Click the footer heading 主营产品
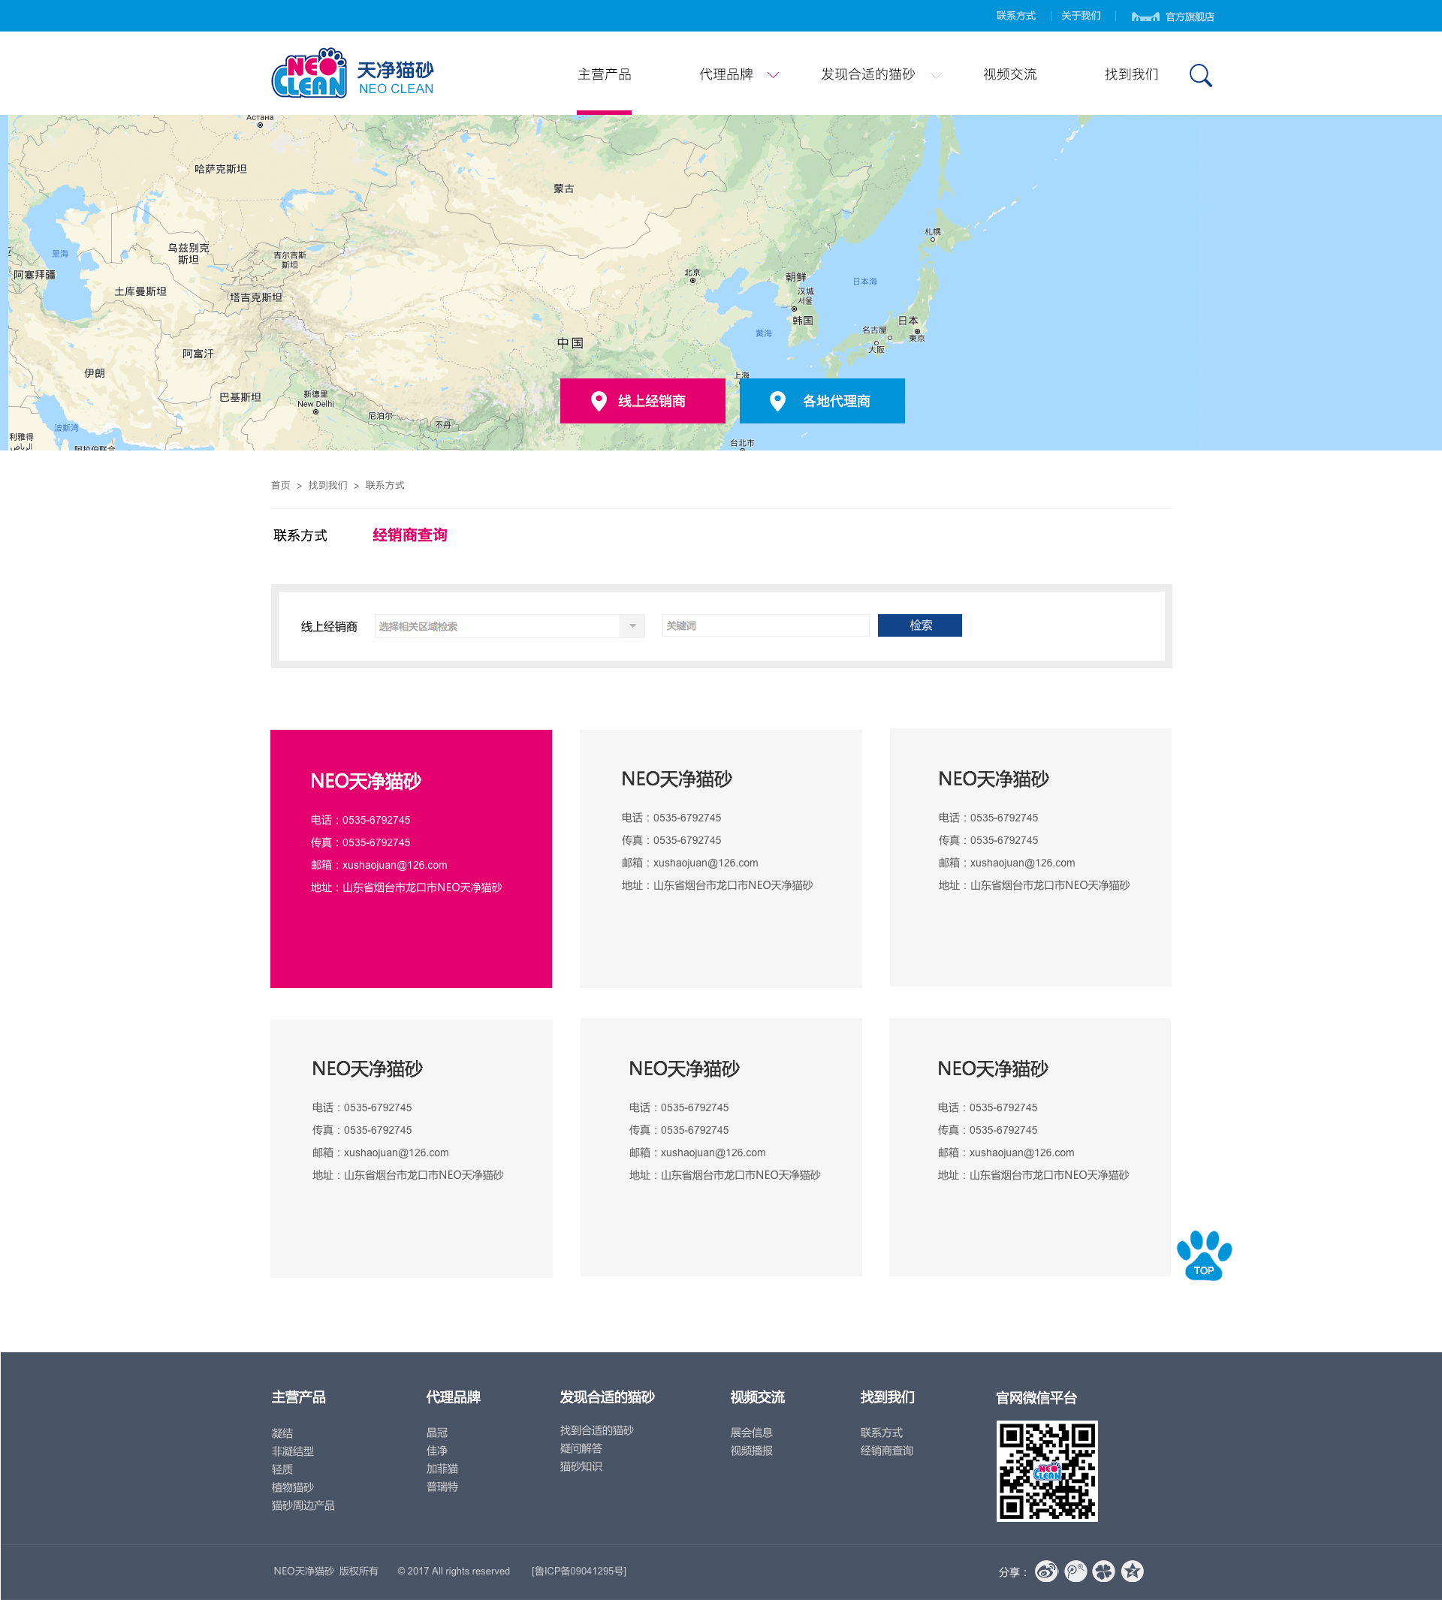 click(x=299, y=1397)
